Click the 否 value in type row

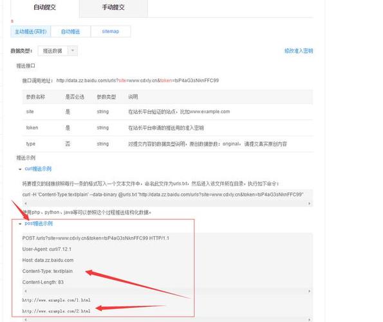point(68,144)
